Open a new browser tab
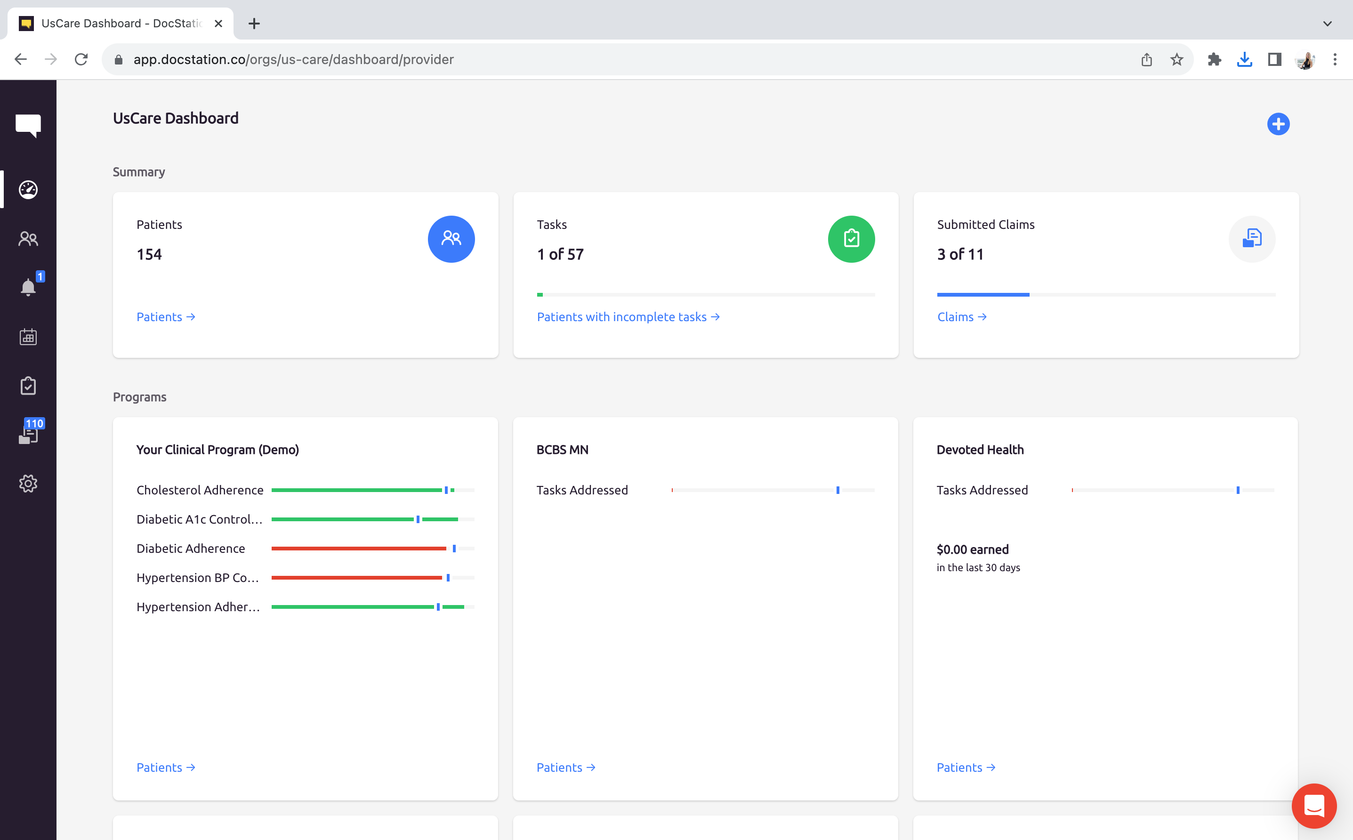This screenshot has height=840, width=1353. pyautogui.click(x=254, y=24)
